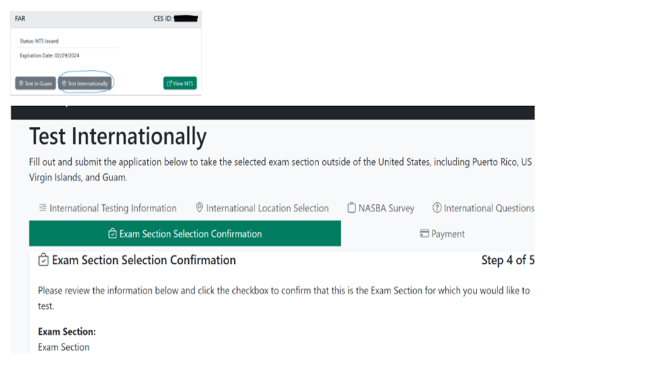Click the map pin icon beside Test in Guam

(x=21, y=84)
